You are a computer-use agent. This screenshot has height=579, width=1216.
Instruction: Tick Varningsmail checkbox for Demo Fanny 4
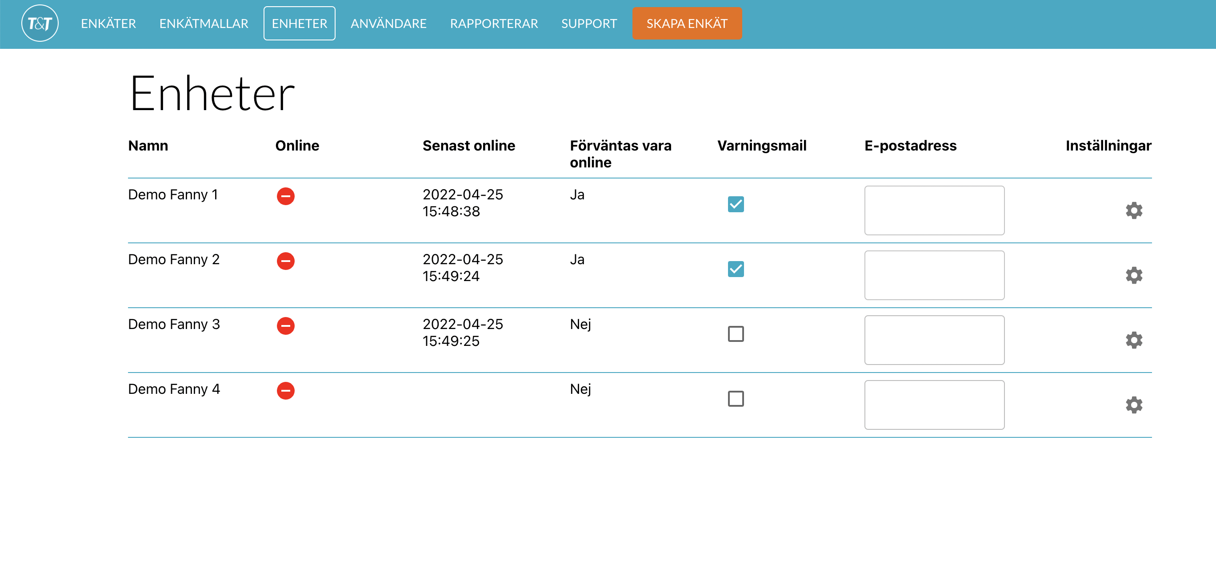[736, 399]
